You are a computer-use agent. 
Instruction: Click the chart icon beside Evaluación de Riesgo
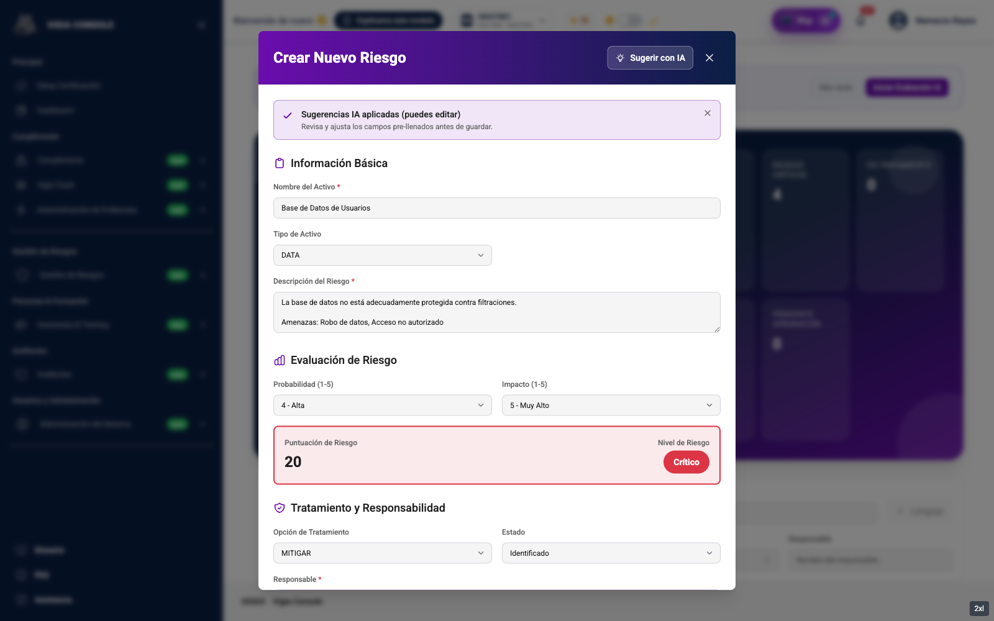[280, 360]
